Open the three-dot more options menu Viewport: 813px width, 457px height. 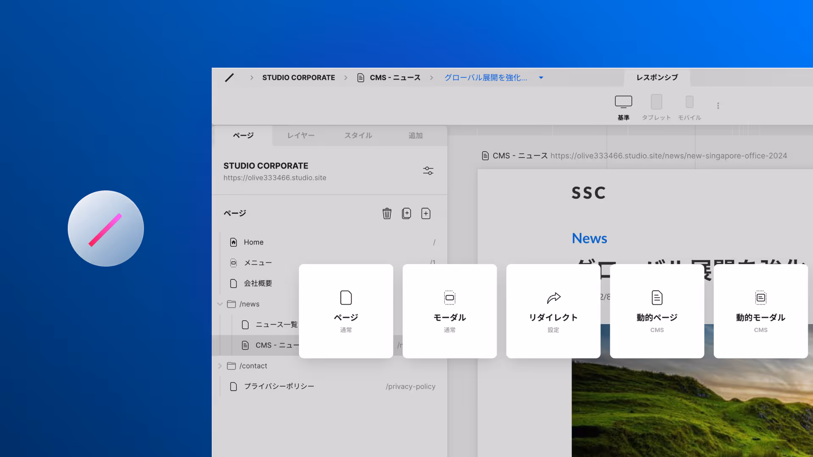point(718,106)
